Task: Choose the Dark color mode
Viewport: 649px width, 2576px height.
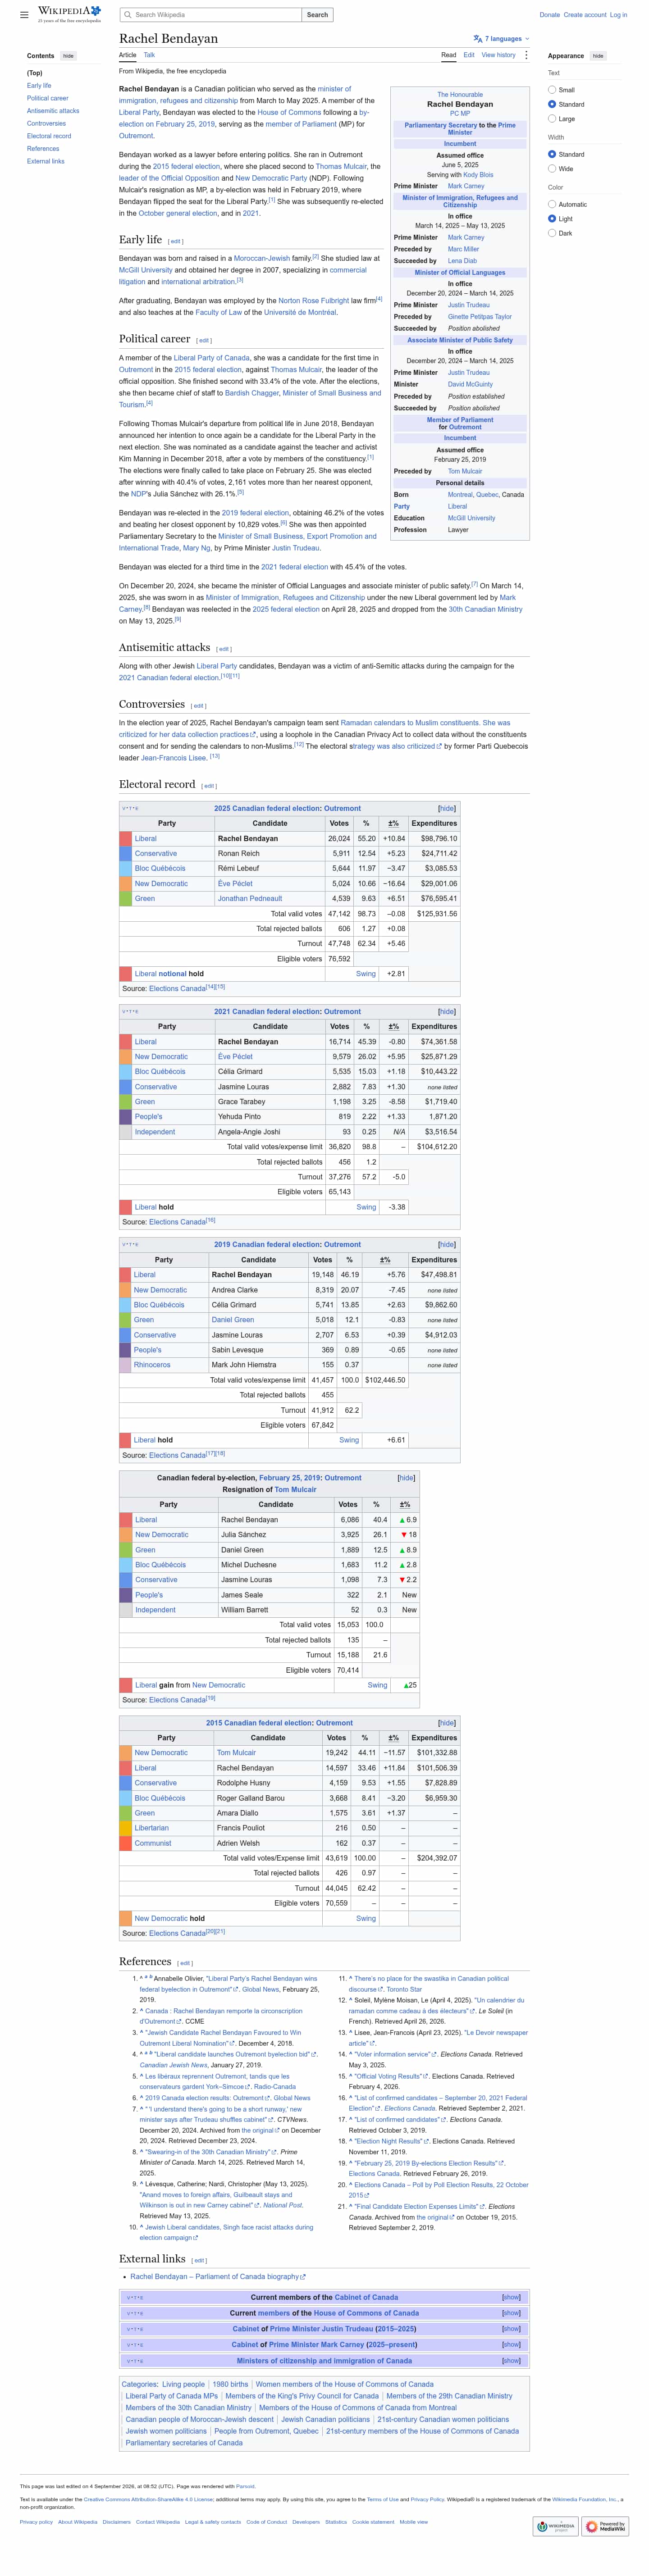Action: [x=552, y=233]
